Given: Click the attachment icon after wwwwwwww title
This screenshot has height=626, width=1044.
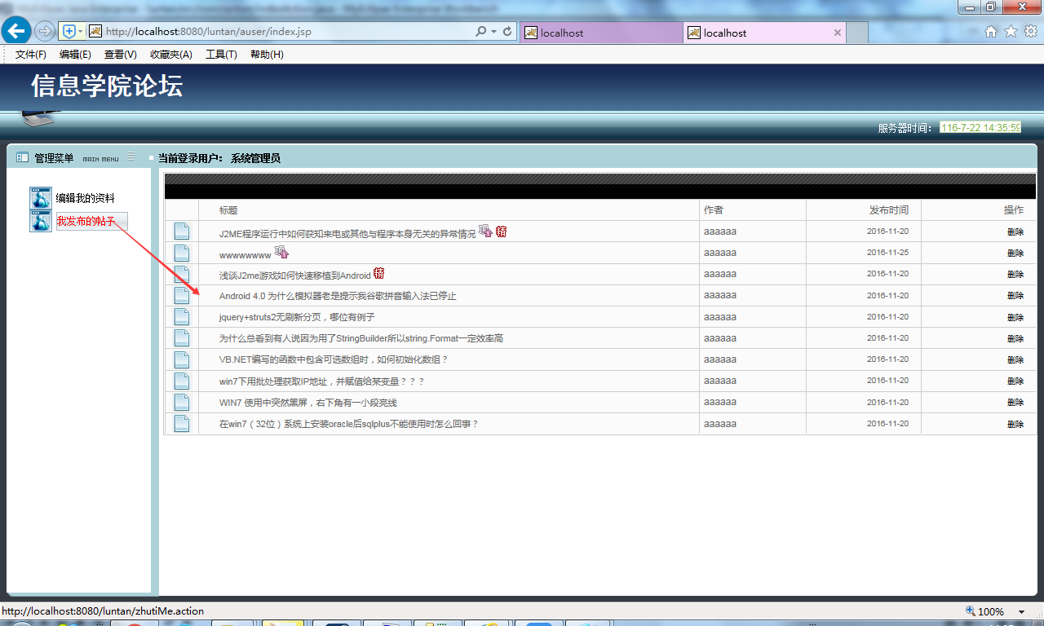Looking at the screenshot, I should click(x=282, y=253).
